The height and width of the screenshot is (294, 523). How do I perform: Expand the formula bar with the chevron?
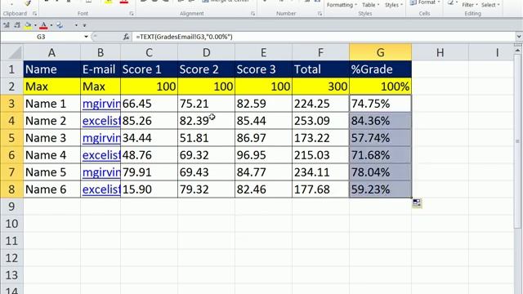coord(519,36)
